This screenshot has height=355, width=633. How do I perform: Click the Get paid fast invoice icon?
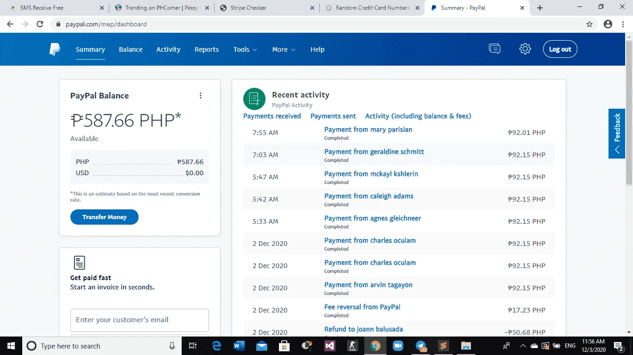[x=80, y=263]
